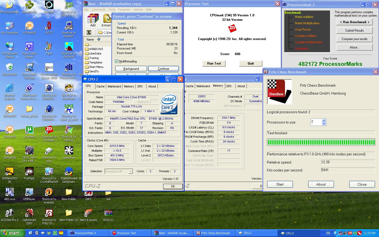This screenshot has width=379, height=237.
Task: Show hidden system tray icons
Action: click(x=335, y=233)
